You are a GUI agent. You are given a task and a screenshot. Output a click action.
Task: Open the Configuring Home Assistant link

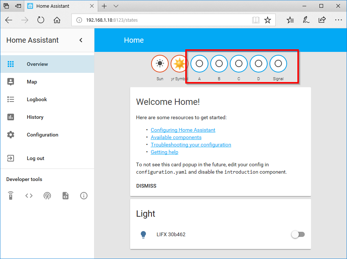point(183,130)
